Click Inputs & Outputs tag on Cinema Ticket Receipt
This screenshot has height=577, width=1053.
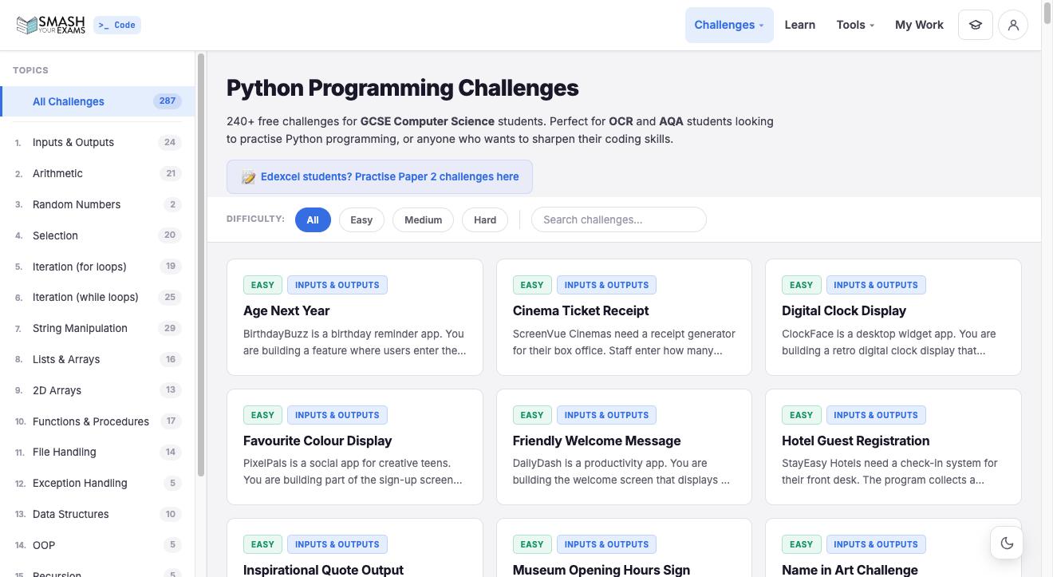[606, 285]
